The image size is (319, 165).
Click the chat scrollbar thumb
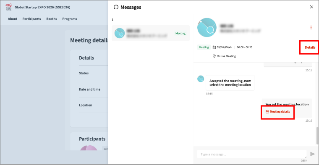point(317,135)
